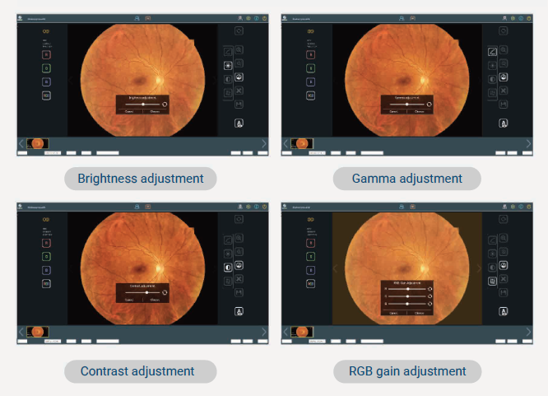Click the annotation A icon in Contrast panel
This screenshot has height=396, width=548.
pos(239,311)
